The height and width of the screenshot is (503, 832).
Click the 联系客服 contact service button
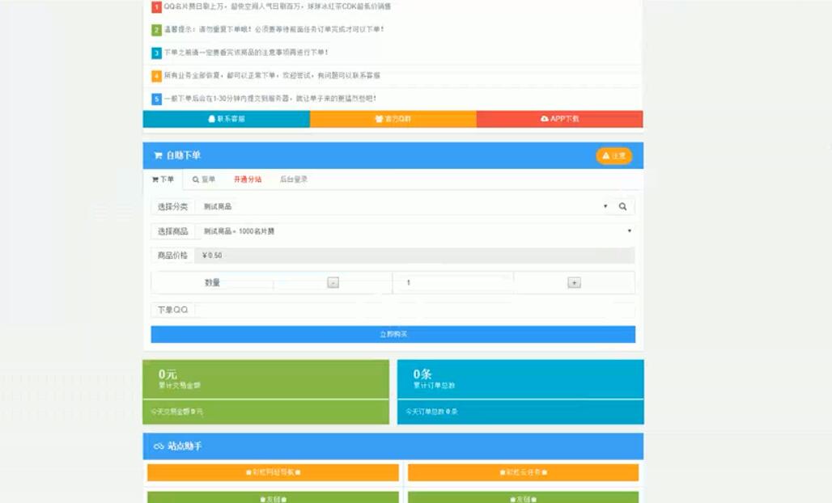pyautogui.click(x=226, y=119)
